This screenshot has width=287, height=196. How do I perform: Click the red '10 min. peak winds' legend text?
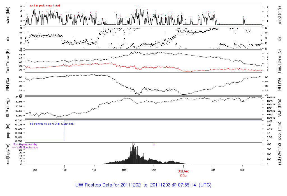tap(45, 6)
